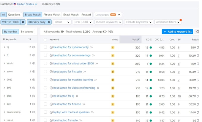Image resolution: width=202 pixels, height=122 pixels.
Task: Open the CPC (USD) filter dropdown
Action: tap(83, 22)
